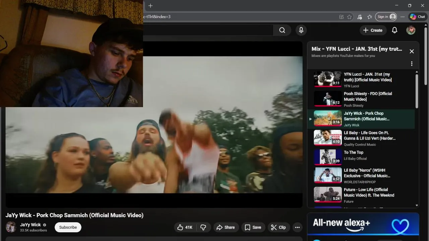Open the browser app available icon in address bar
Screen dimensions: 429x241
341,17
